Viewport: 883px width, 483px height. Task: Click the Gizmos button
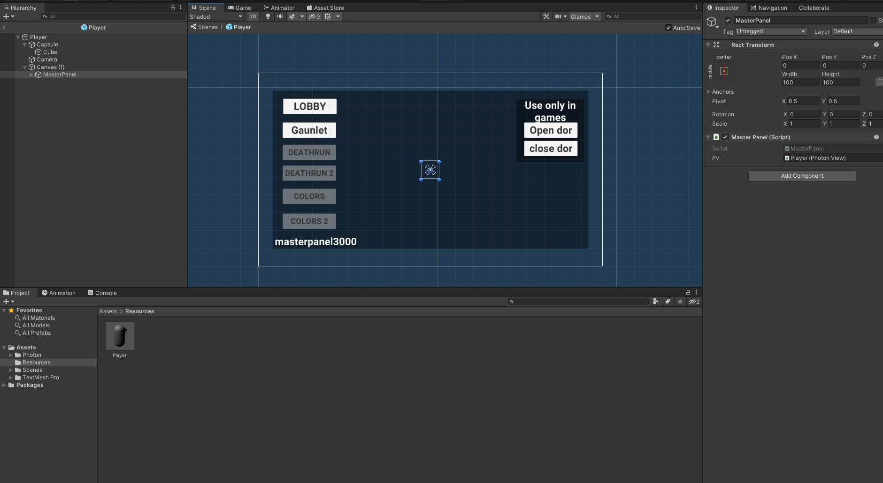[581, 16]
